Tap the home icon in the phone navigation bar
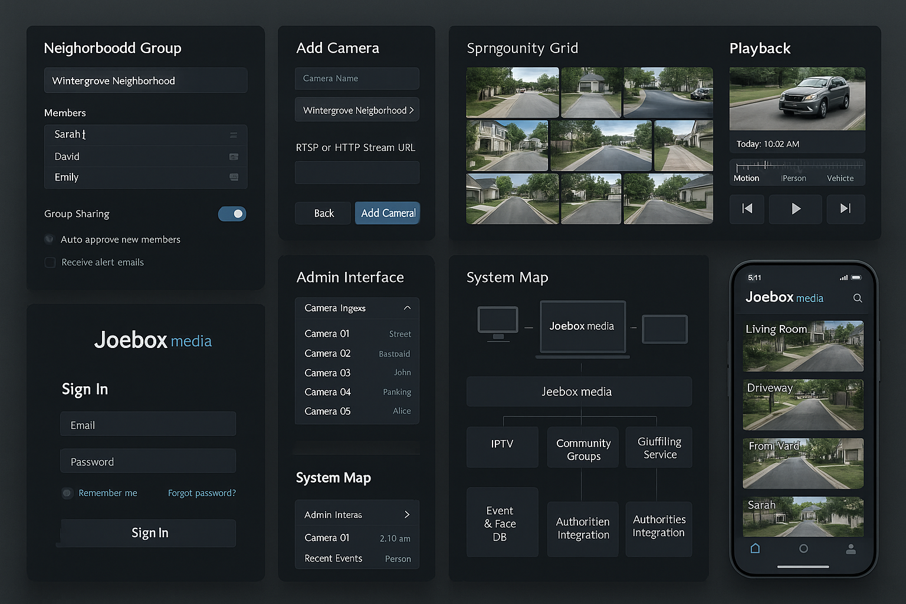The width and height of the screenshot is (906, 604). [x=756, y=549]
